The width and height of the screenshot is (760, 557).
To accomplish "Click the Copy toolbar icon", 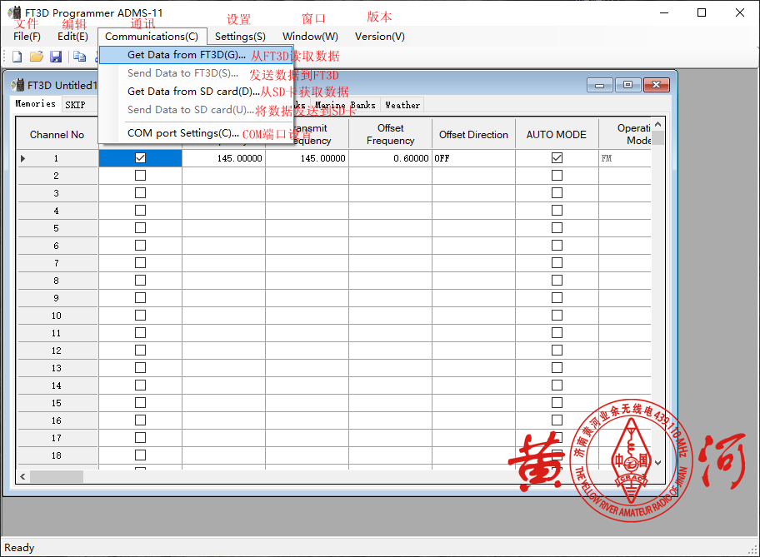I will 80,57.
